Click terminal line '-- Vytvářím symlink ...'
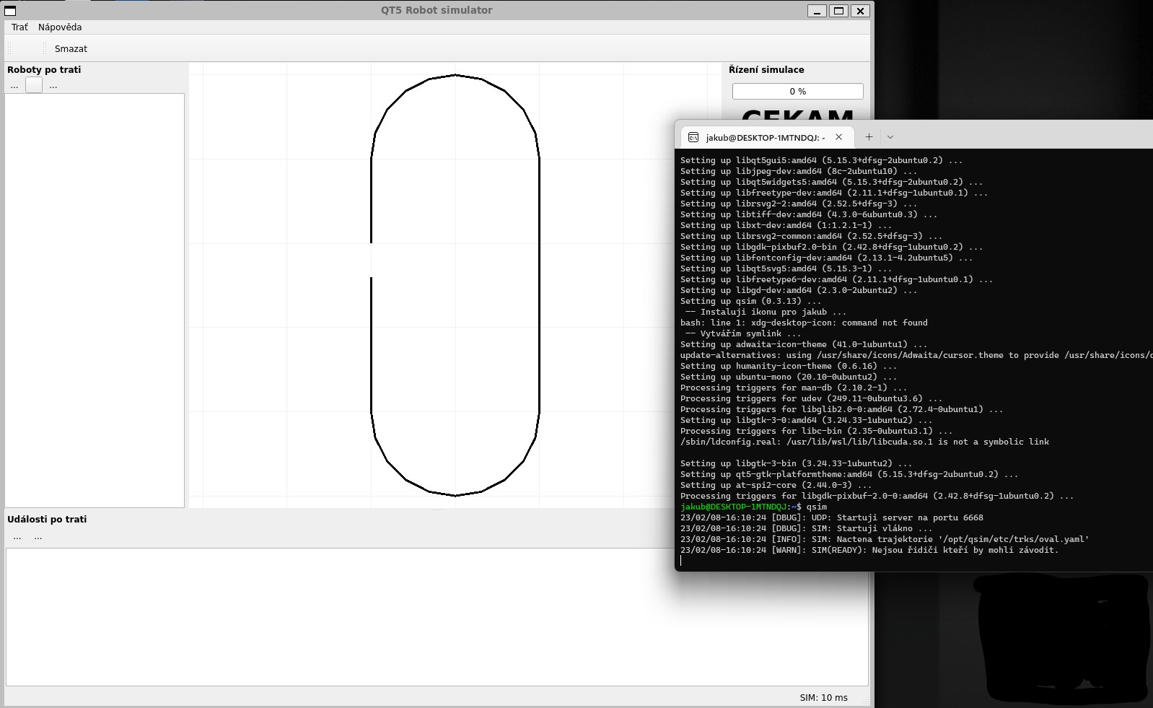The image size is (1153, 708). 742,333
